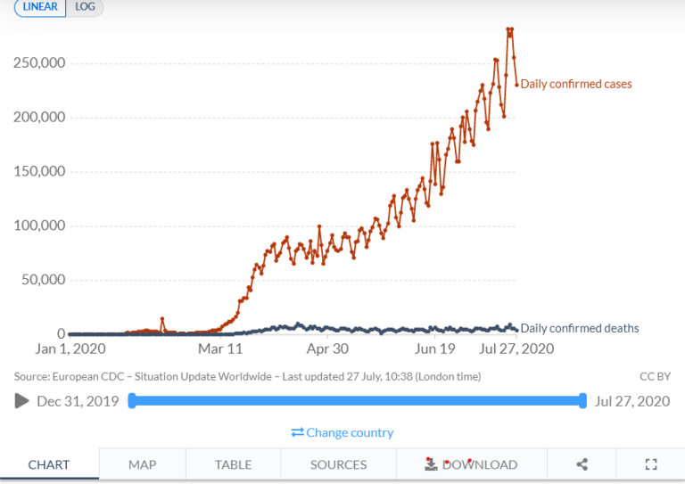
Task: Click the DOWNLOAD tab label
Action: click(x=480, y=464)
